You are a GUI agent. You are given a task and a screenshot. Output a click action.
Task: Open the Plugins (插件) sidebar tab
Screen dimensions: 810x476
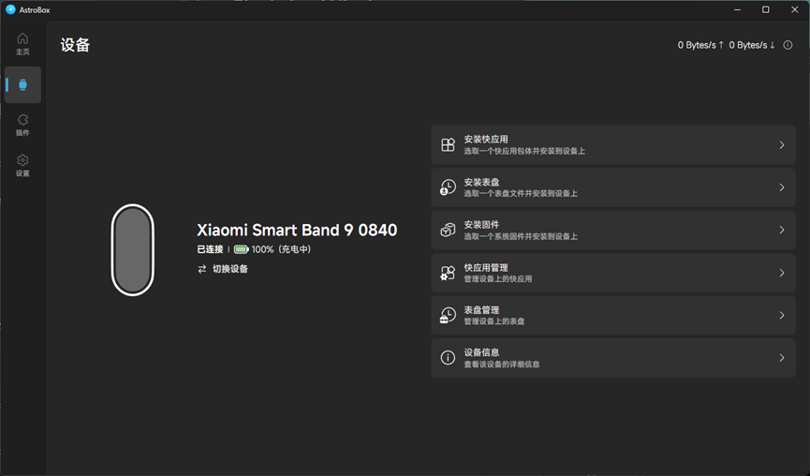(x=22, y=125)
